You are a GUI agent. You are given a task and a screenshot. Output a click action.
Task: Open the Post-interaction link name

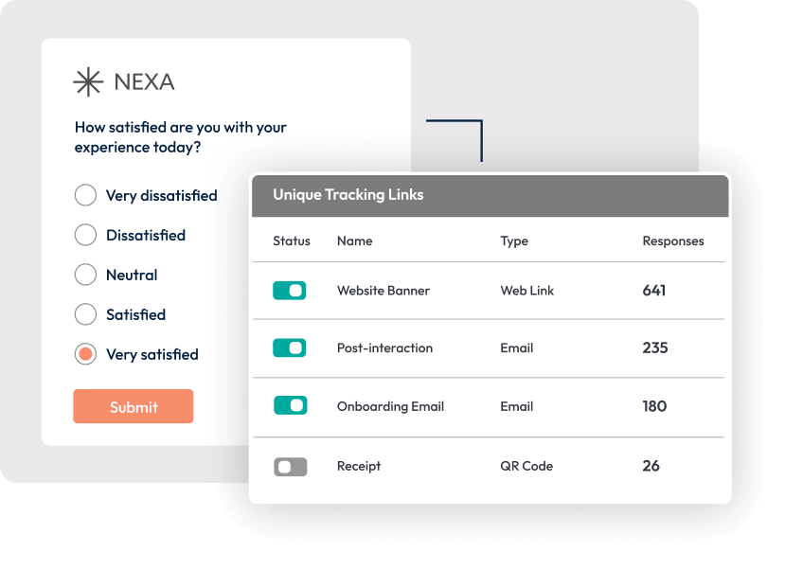[384, 347]
